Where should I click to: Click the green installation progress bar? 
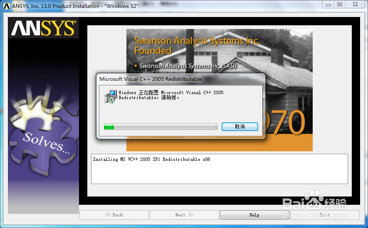tap(161, 126)
